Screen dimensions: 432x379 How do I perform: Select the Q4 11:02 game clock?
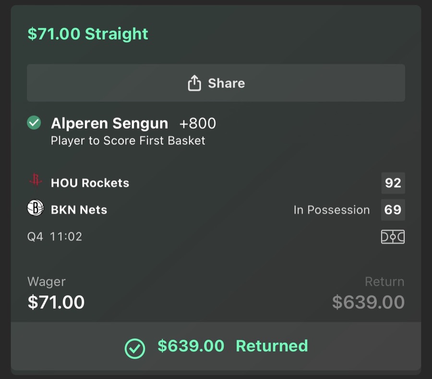pyautogui.click(x=55, y=236)
